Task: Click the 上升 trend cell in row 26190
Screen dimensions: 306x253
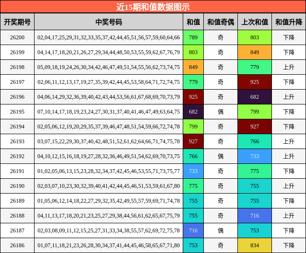Action: pos(289,186)
